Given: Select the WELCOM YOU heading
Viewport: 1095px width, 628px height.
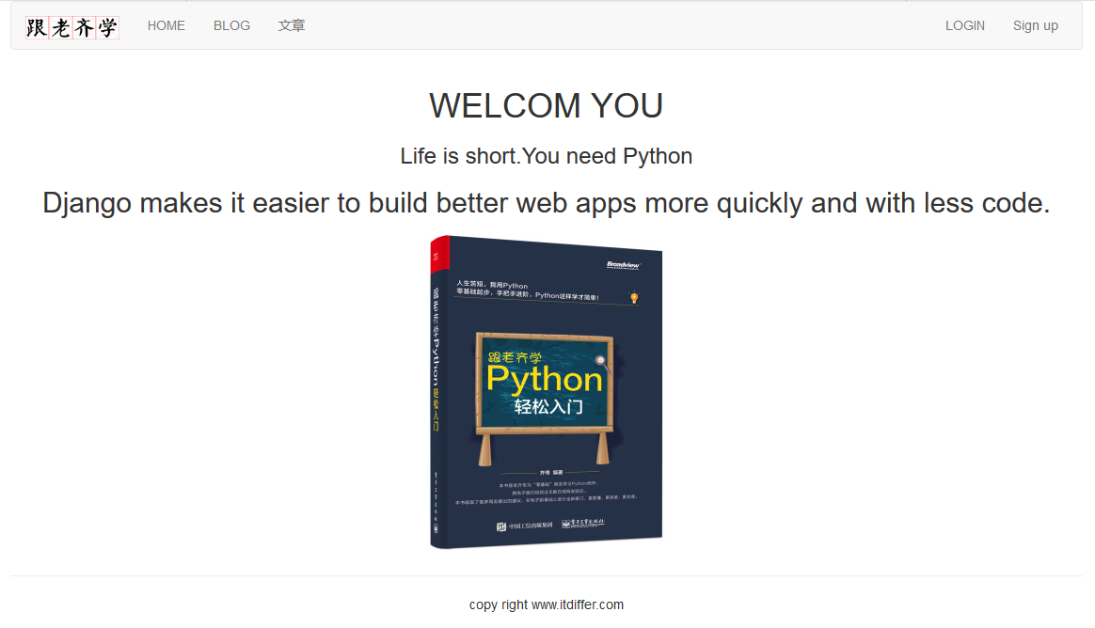Looking at the screenshot, I should click(547, 106).
